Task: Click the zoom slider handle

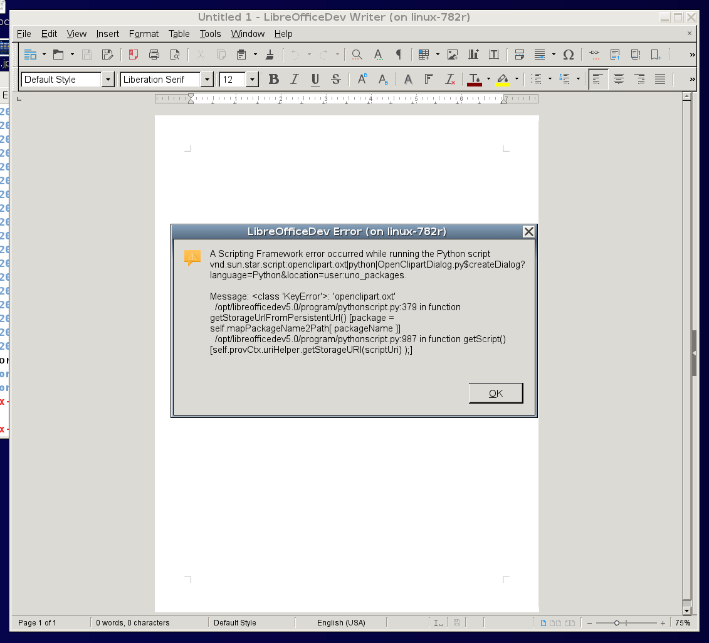Action: point(616,623)
